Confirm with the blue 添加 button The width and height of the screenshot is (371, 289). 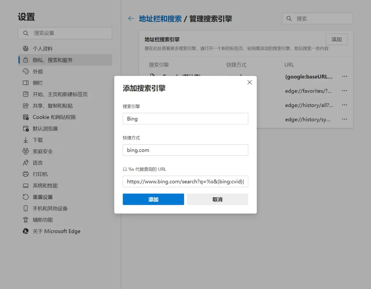153,199
